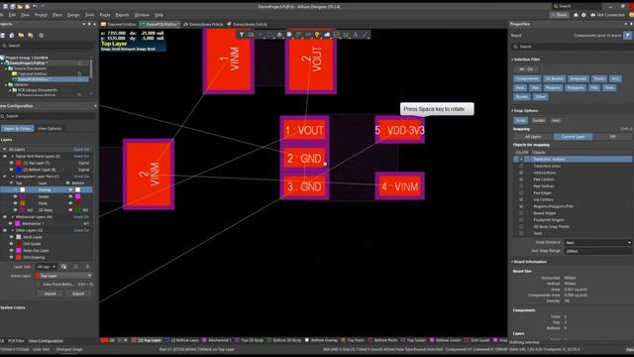Click the Tracks selection filter button
The height and width of the screenshot is (357, 634).
point(599,78)
